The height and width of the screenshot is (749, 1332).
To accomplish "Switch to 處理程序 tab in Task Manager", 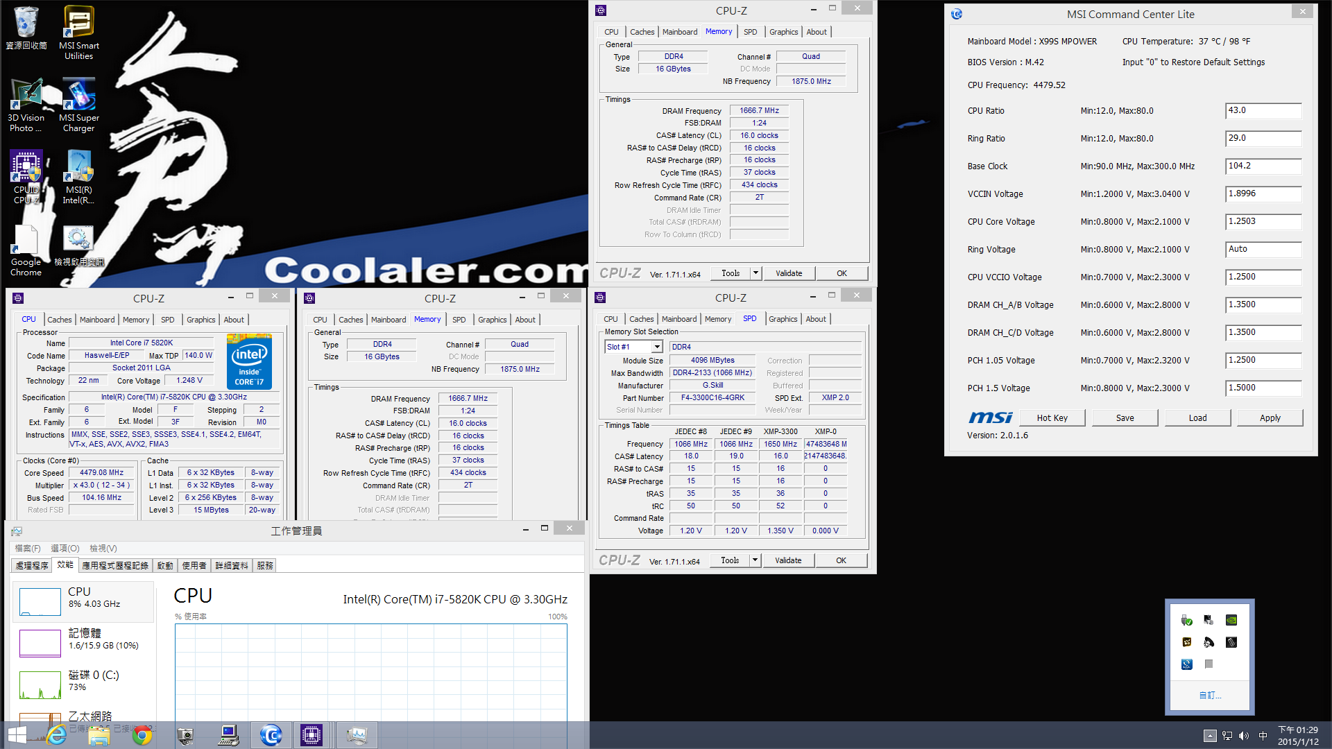I will click(32, 565).
